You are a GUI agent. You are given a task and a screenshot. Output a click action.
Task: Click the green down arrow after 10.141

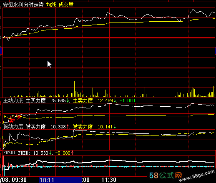pyautogui.click(x=115, y=127)
